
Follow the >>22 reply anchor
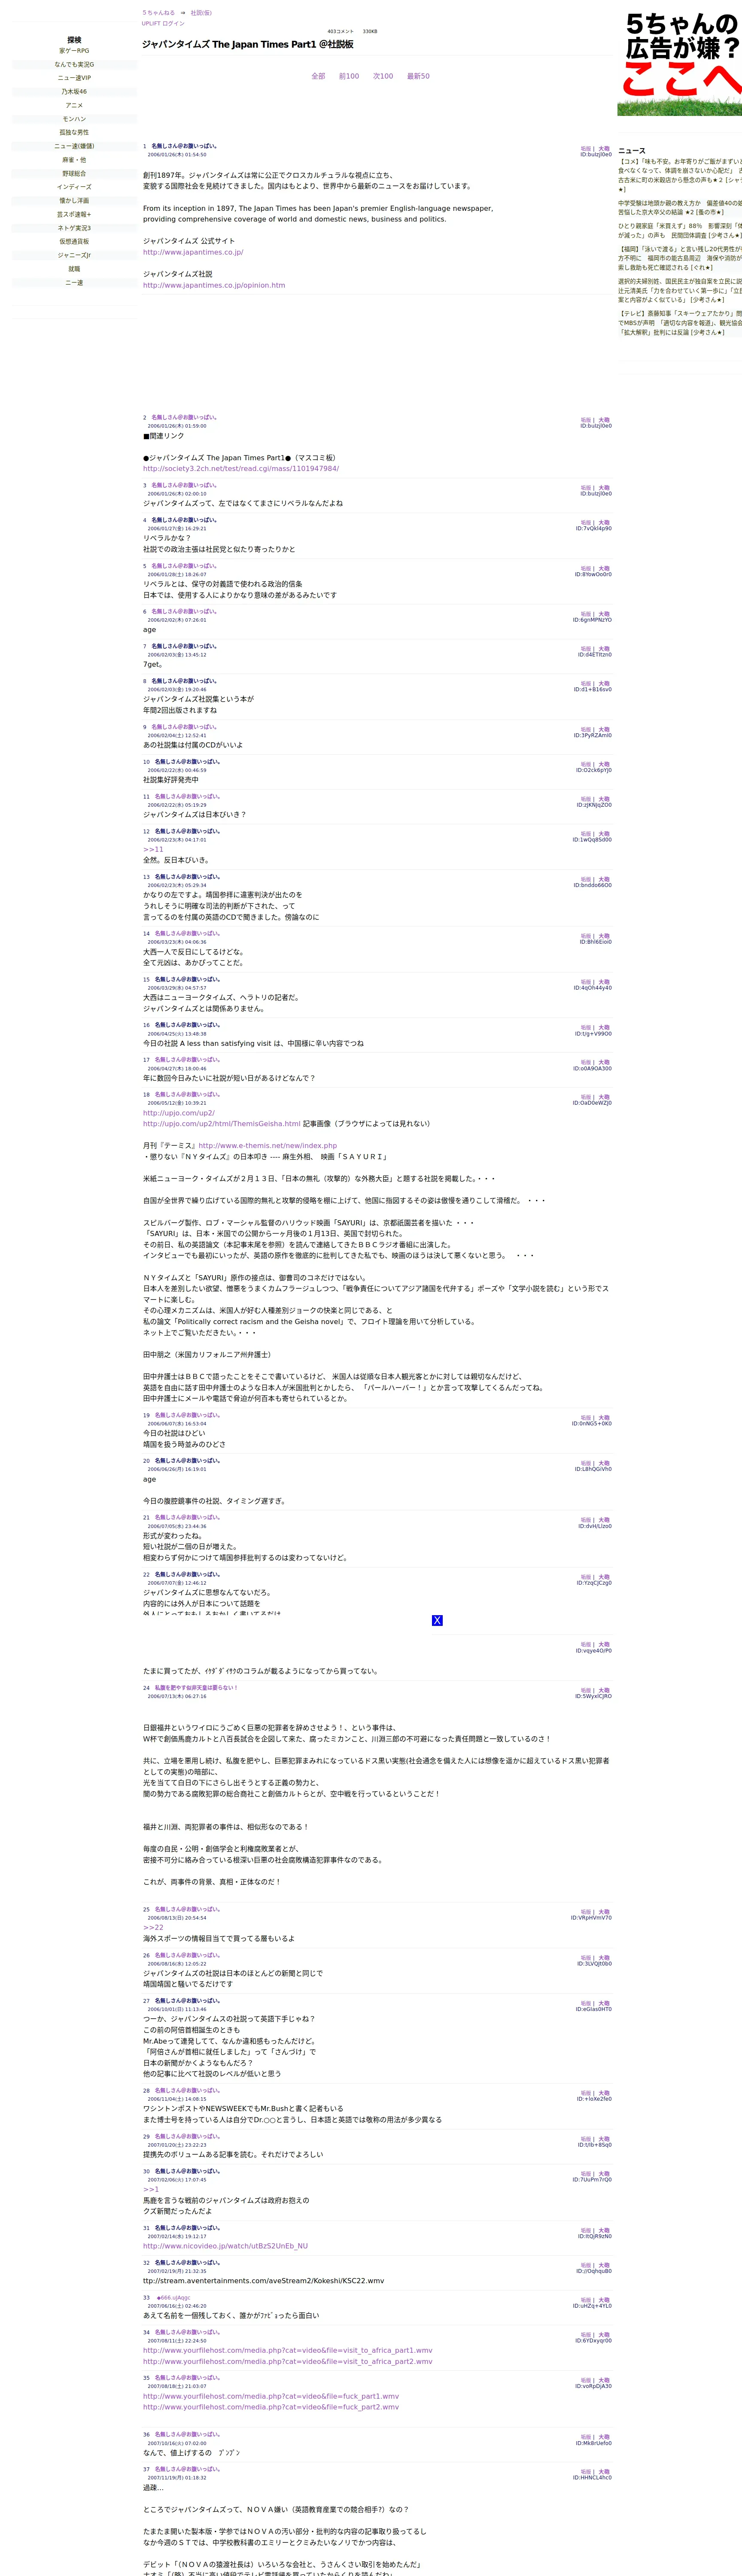coord(153,1927)
